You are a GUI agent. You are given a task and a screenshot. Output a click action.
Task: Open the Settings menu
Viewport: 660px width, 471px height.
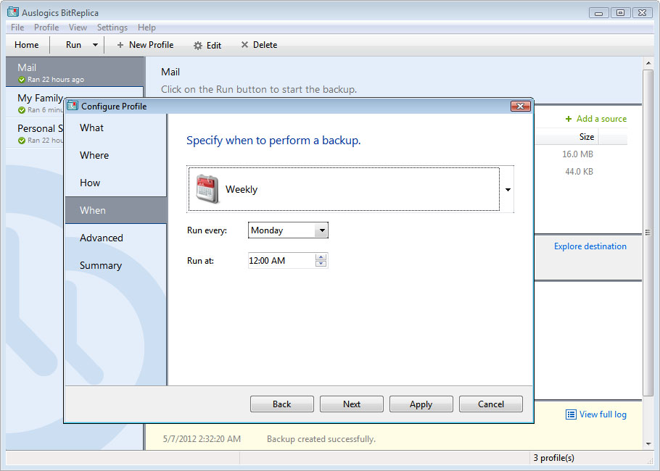pyautogui.click(x=112, y=28)
